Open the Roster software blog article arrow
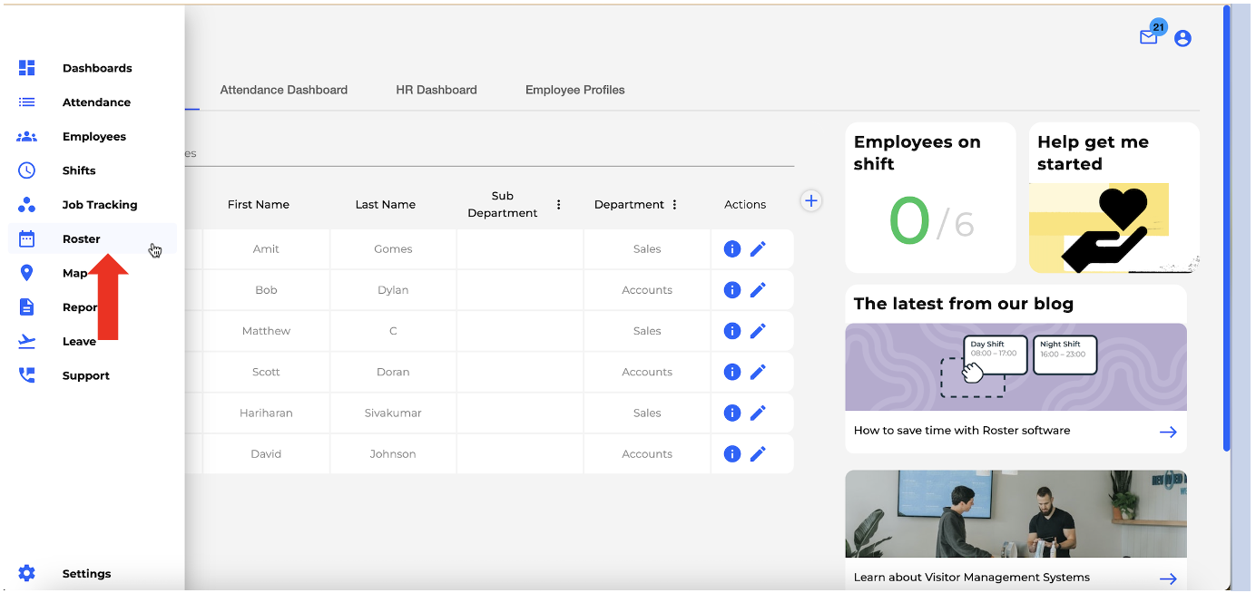Screen dimensions: 1256x593 click(x=1168, y=432)
